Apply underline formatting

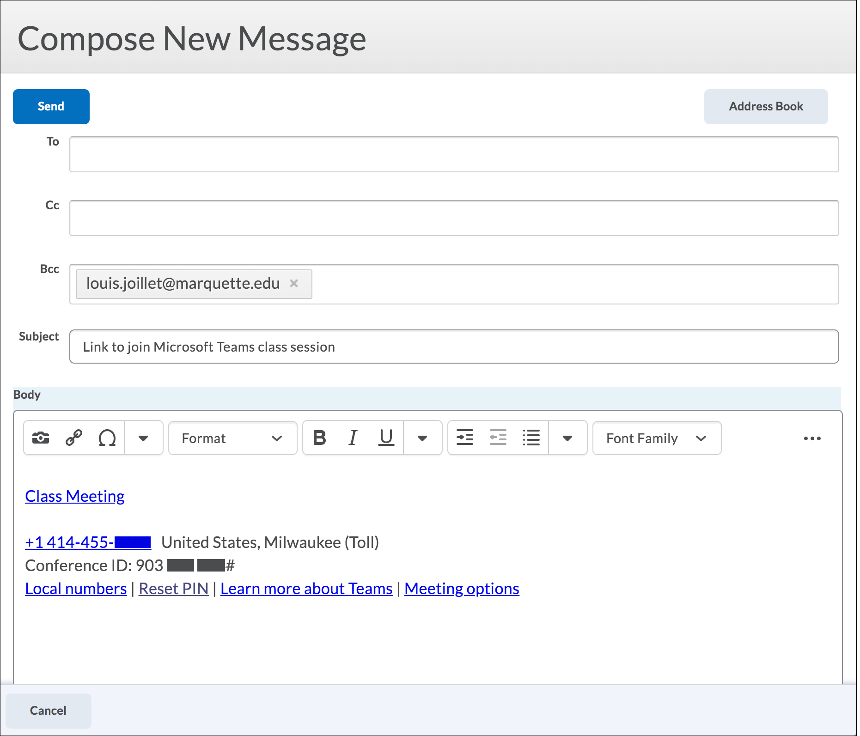386,438
